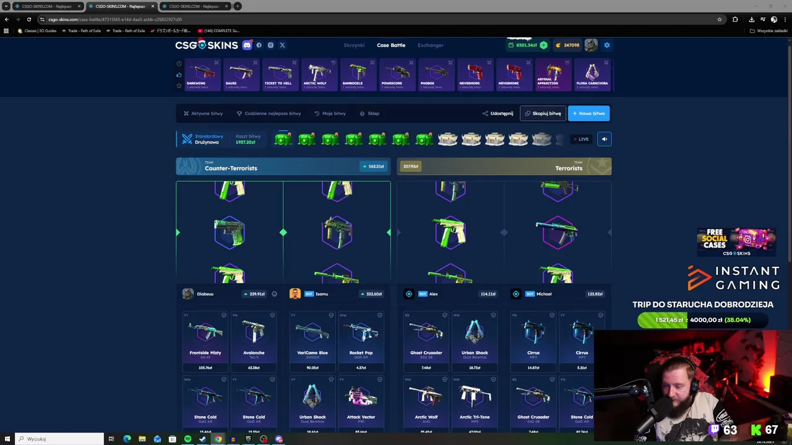Click the Wyszukaj taskbar search box
The height and width of the screenshot is (445, 792).
point(59,439)
